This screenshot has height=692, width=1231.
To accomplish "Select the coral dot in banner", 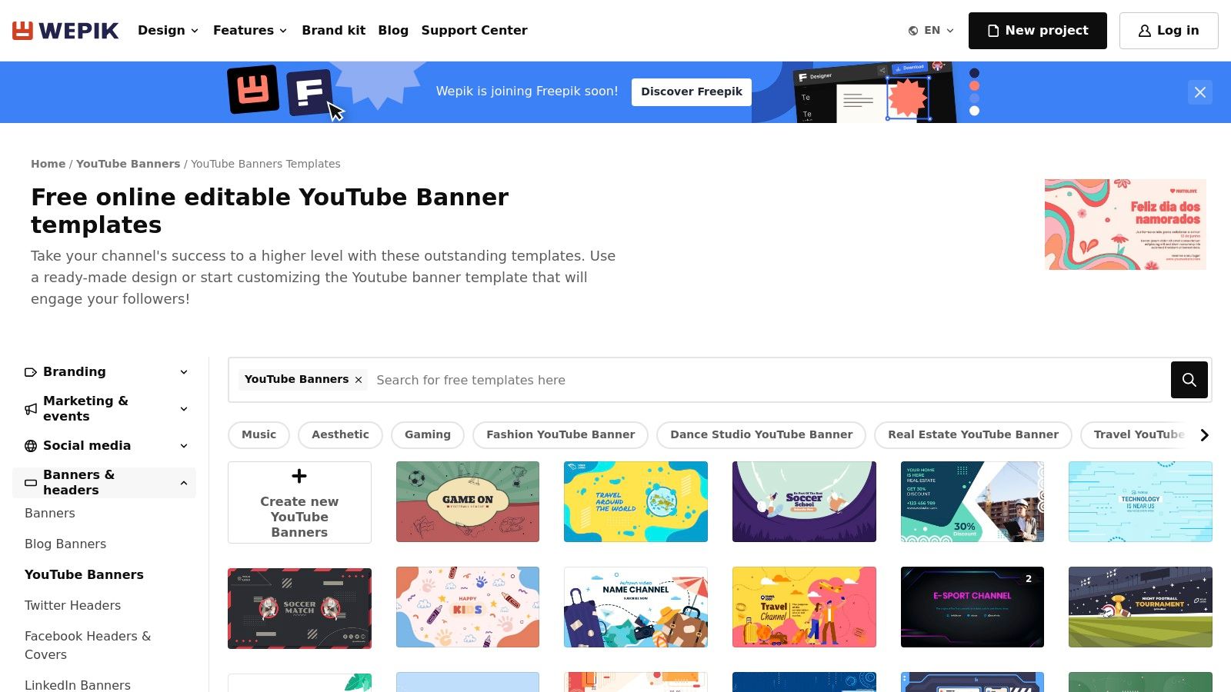I will pyautogui.click(x=974, y=85).
